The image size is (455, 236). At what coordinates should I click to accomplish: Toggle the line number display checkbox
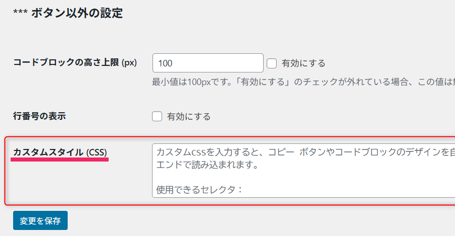(157, 117)
